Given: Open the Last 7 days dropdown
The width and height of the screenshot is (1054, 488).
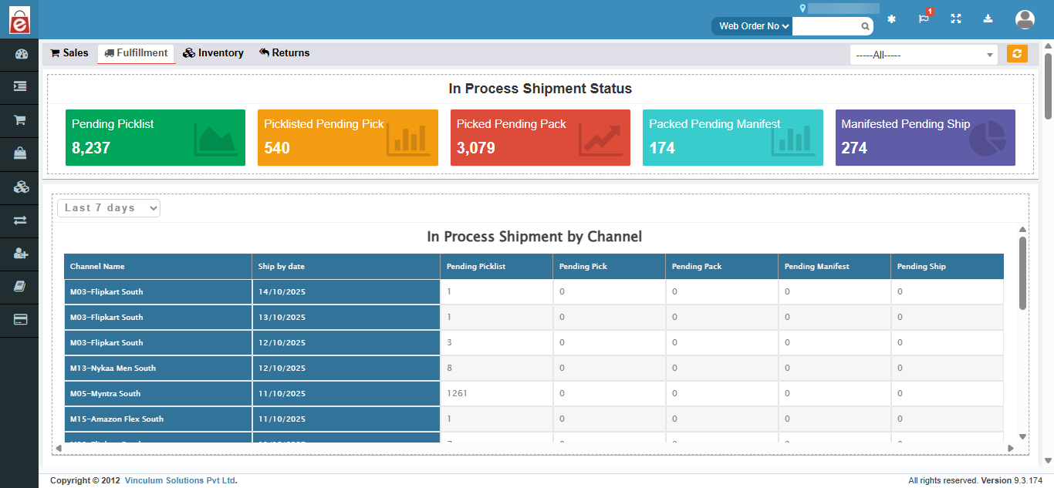Looking at the screenshot, I should (109, 208).
